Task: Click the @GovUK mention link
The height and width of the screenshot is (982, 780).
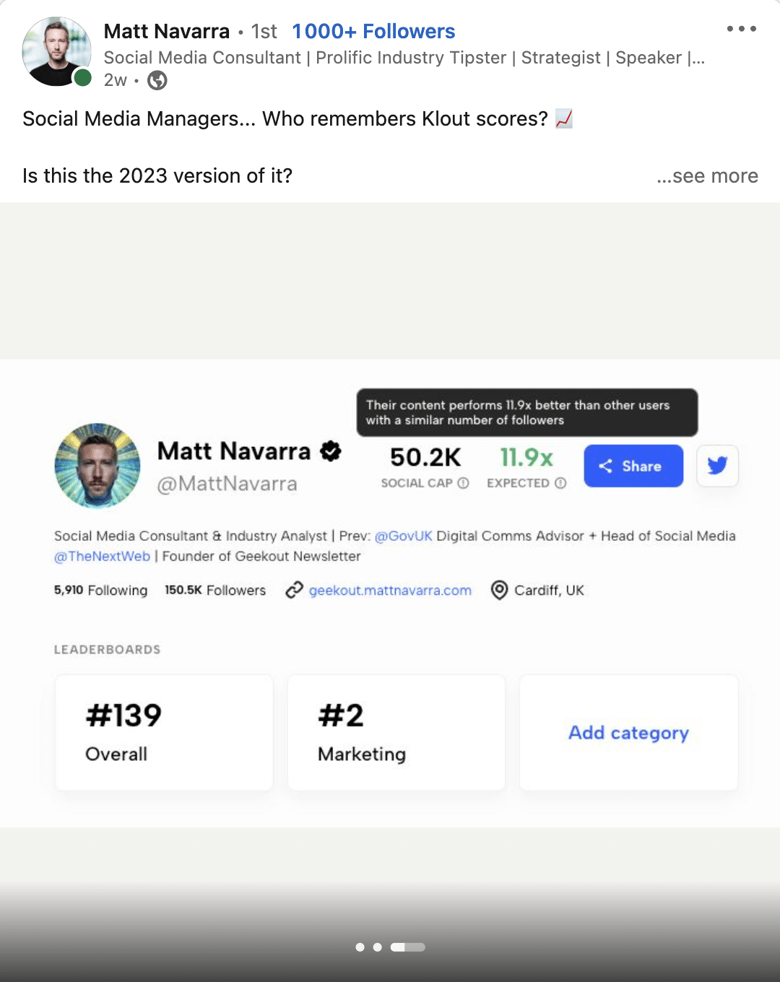Action: (403, 536)
